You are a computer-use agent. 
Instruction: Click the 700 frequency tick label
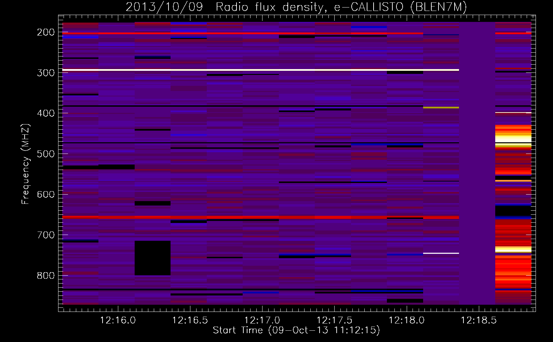(46, 235)
